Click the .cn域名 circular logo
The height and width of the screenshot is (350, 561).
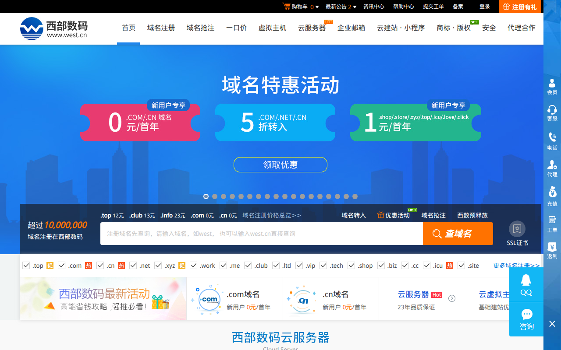(x=303, y=300)
